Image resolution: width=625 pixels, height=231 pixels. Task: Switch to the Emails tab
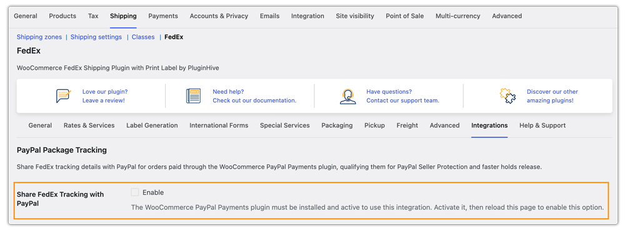coord(270,16)
